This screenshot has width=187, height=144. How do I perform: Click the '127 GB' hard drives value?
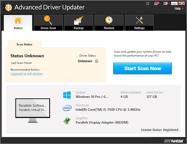(152, 97)
